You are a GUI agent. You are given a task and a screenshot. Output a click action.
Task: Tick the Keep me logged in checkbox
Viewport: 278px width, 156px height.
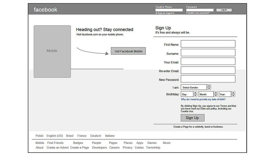point(156,13)
